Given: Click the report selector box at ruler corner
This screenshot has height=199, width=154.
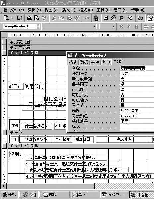Looking at the screenshot, I should (4, 35).
